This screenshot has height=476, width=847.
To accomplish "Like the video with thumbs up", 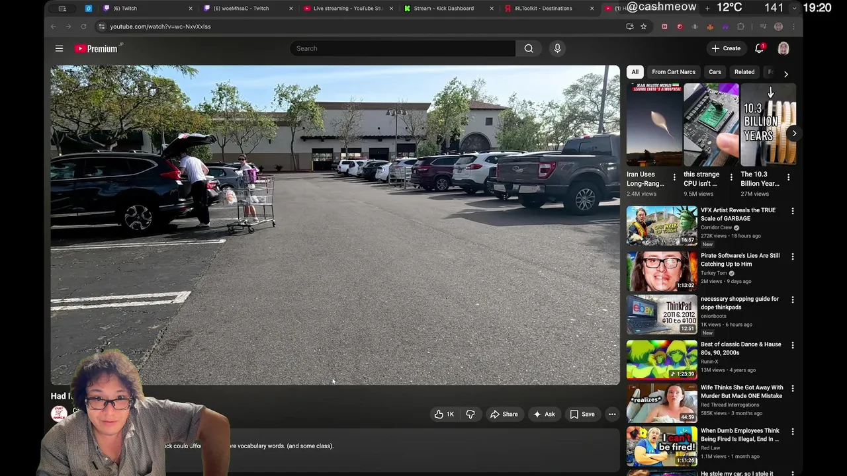I will click(x=444, y=414).
